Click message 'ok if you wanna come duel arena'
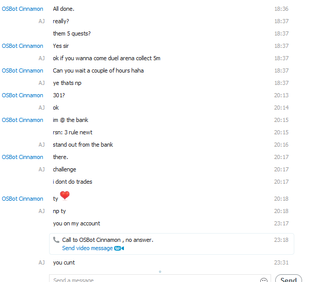 pos(106,58)
